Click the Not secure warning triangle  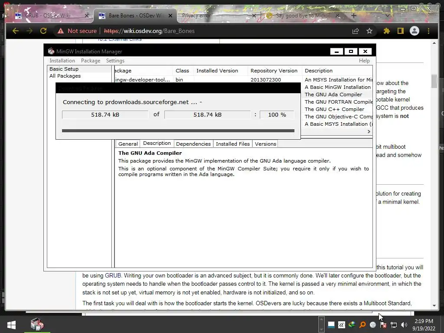click(x=61, y=31)
